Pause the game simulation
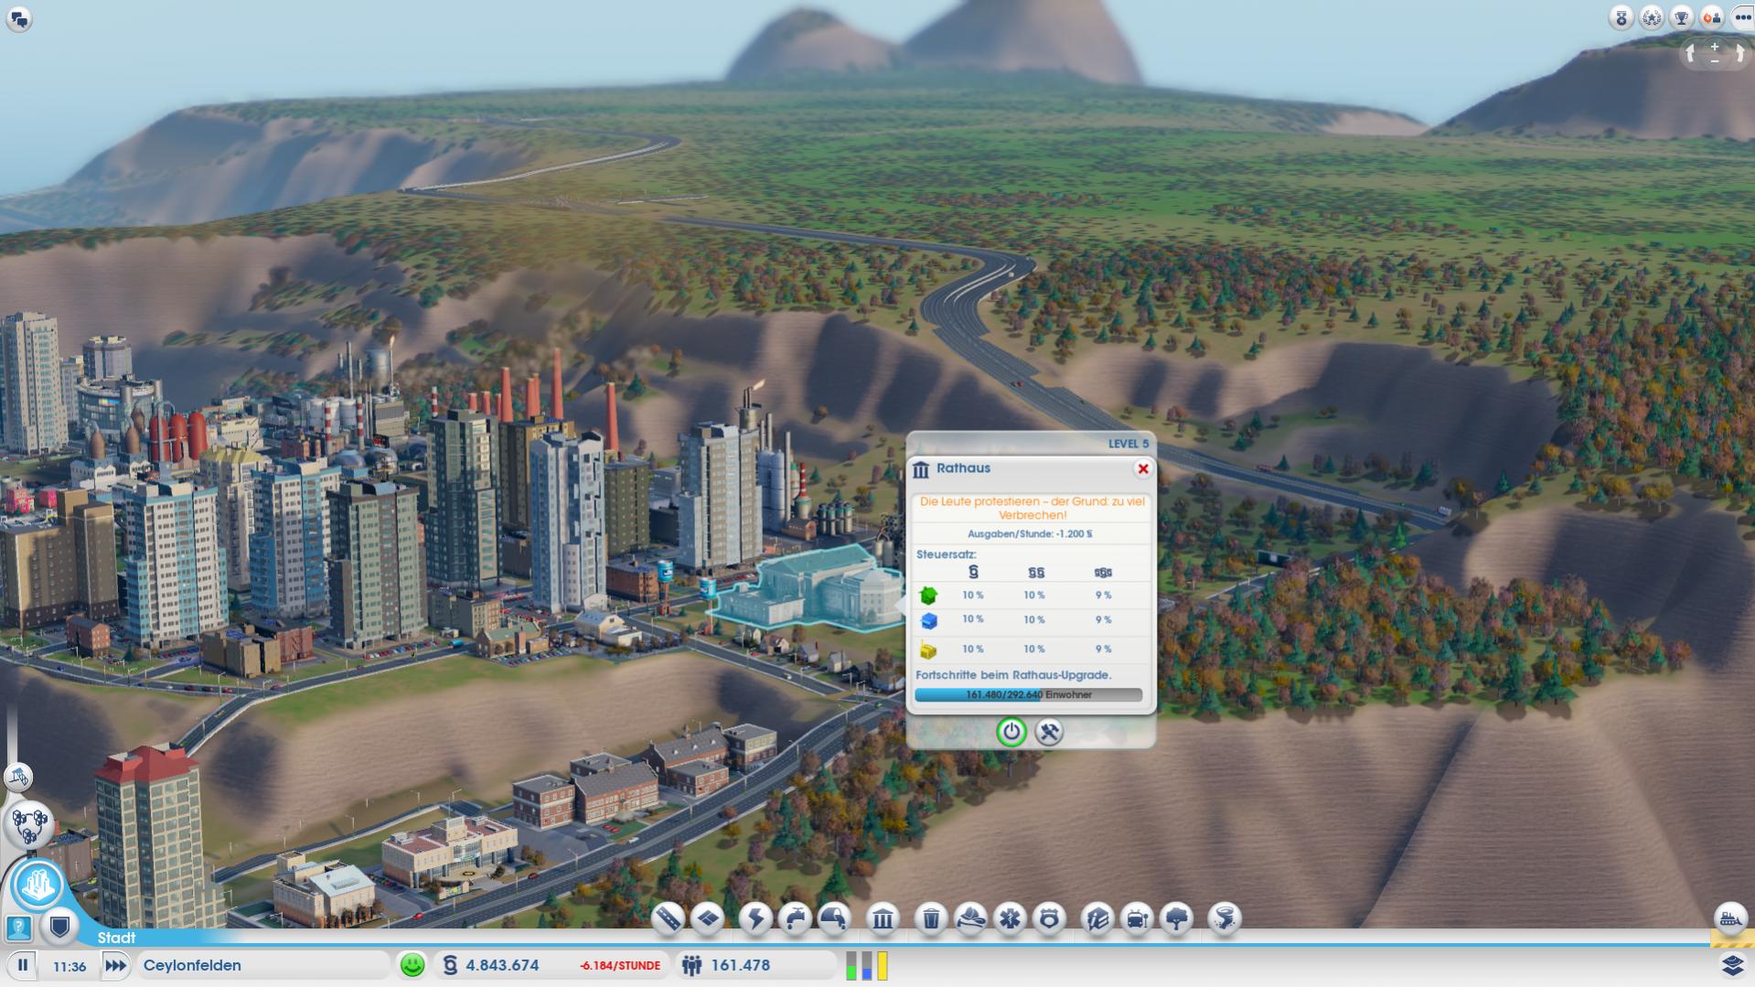 tap(23, 965)
